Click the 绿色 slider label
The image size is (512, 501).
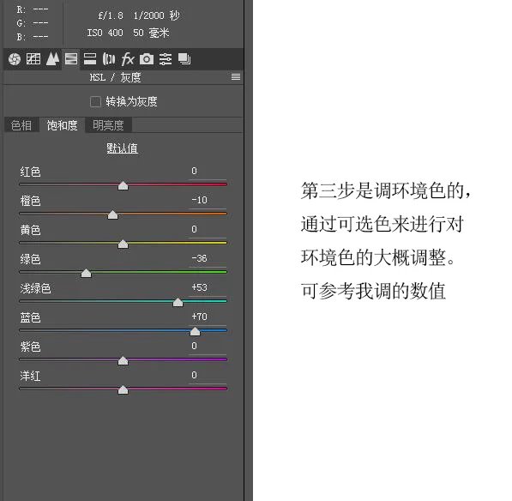pos(30,259)
